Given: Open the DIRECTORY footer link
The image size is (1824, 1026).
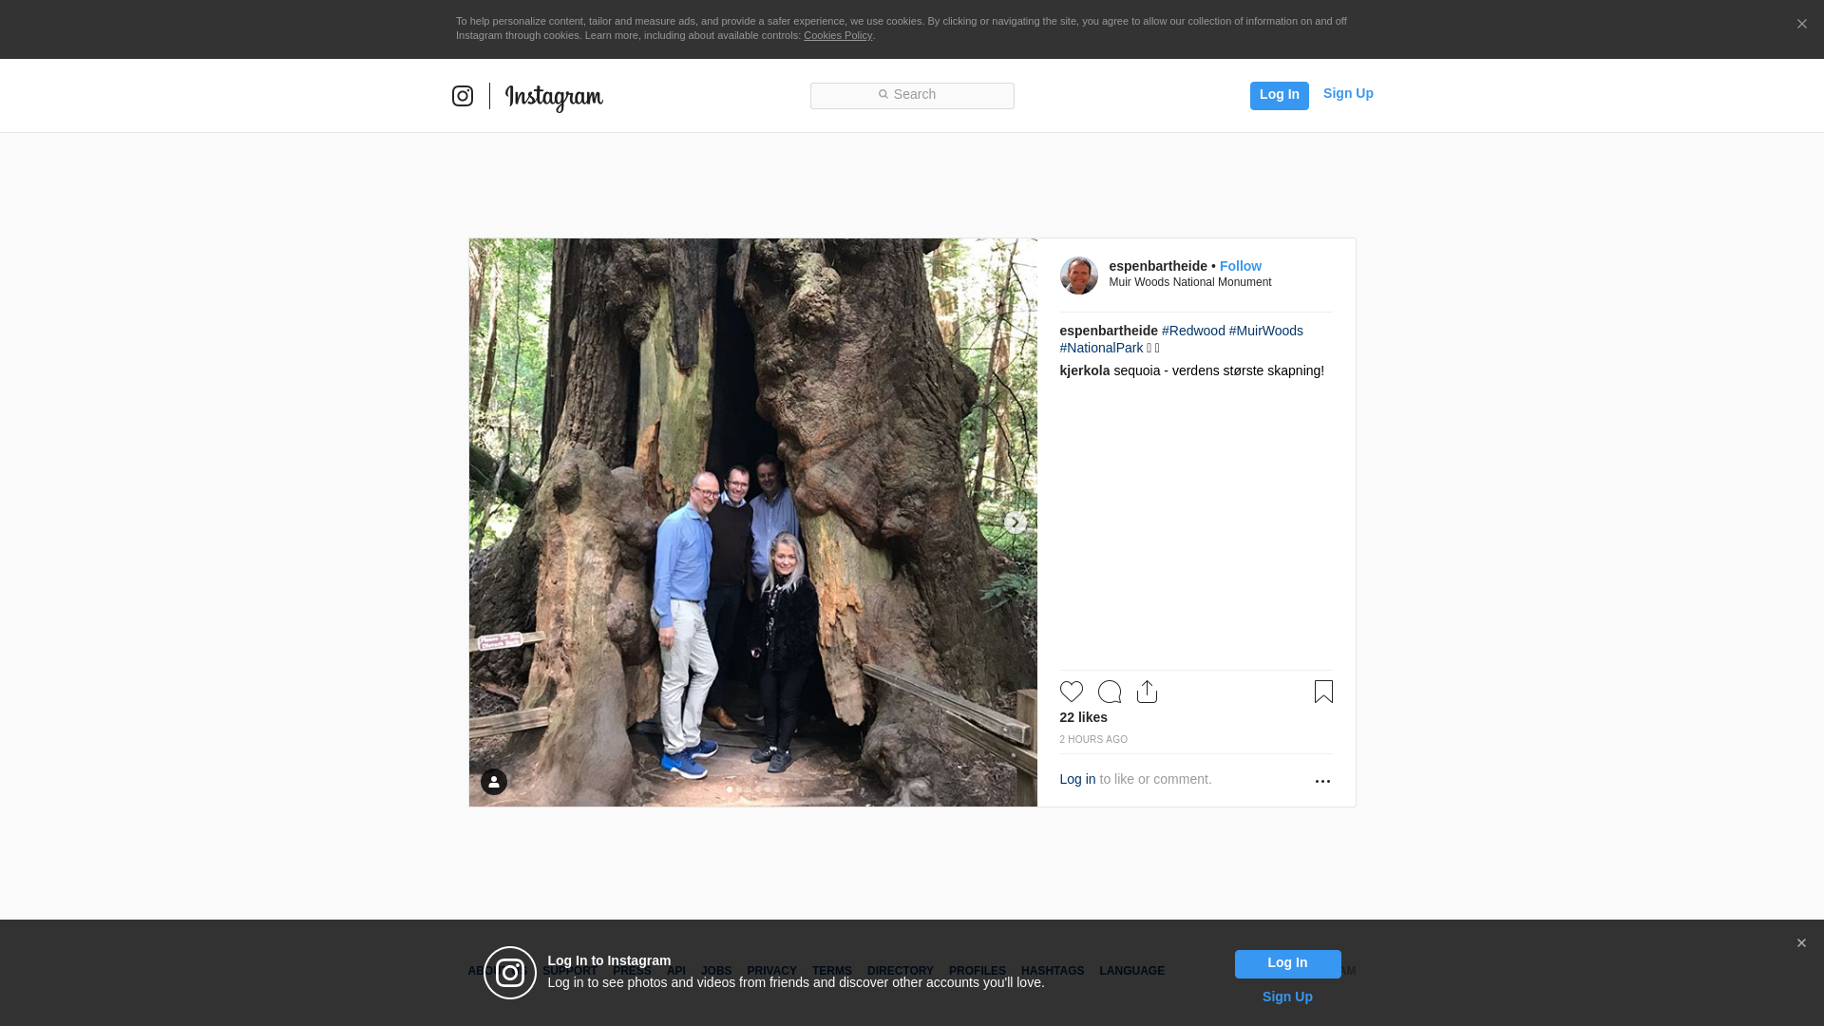Looking at the screenshot, I should 901,971.
